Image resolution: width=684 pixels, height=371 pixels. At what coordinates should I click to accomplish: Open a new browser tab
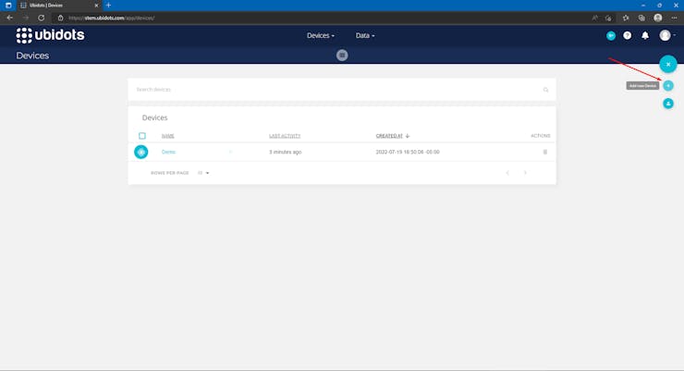[108, 6]
